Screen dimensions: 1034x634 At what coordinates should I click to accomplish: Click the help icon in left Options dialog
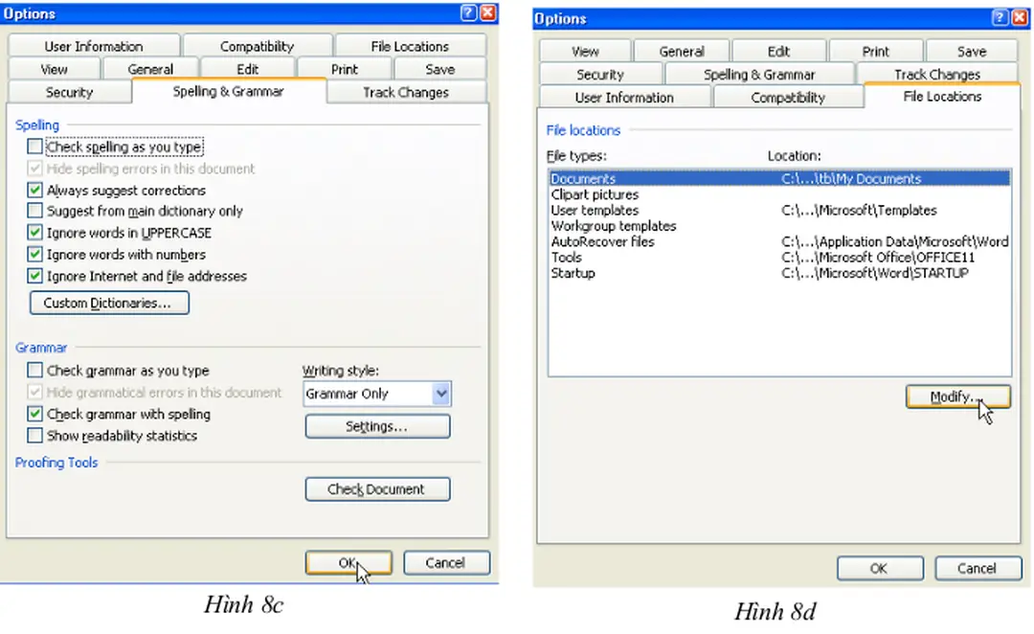pos(469,13)
